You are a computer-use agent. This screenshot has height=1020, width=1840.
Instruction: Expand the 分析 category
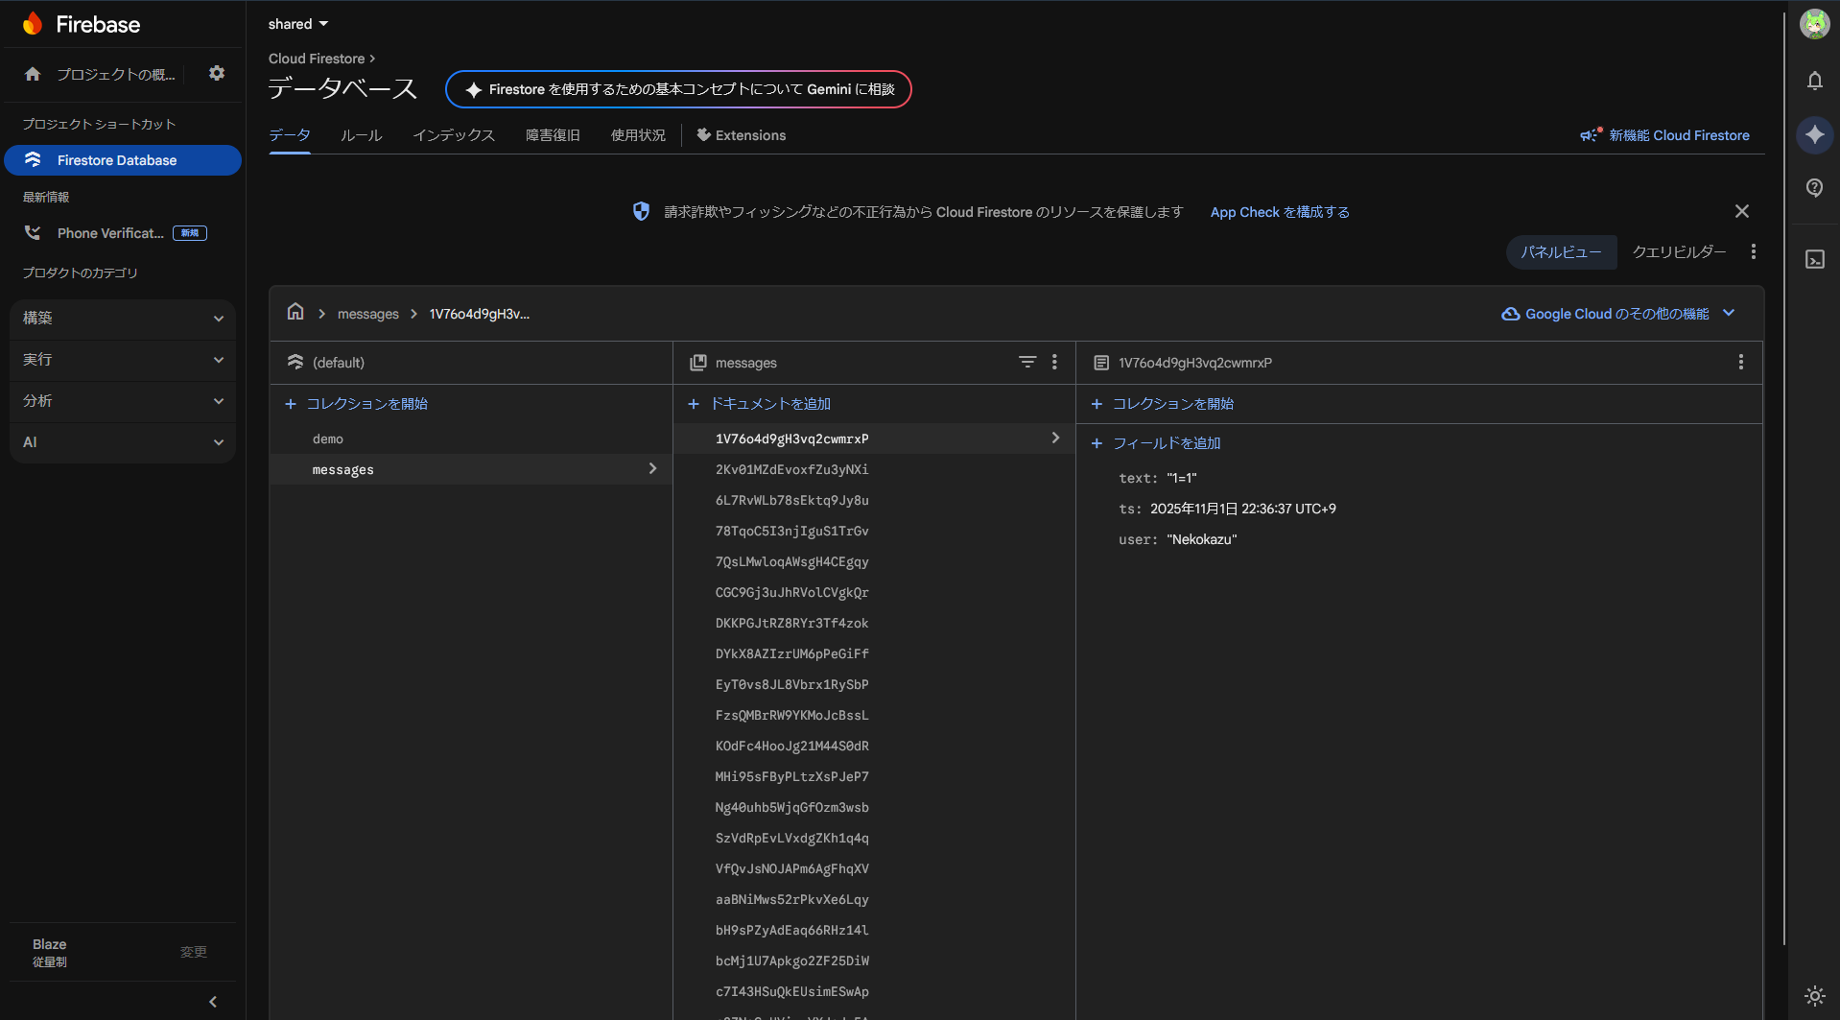point(123,400)
